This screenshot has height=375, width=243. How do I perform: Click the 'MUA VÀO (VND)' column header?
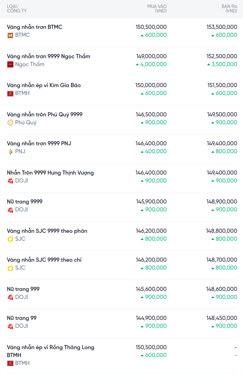(157, 9)
